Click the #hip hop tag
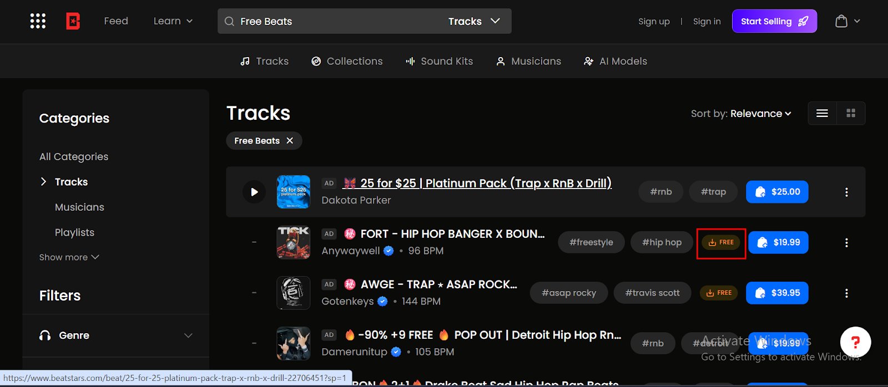The width and height of the screenshot is (888, 387). click(662, 242)
